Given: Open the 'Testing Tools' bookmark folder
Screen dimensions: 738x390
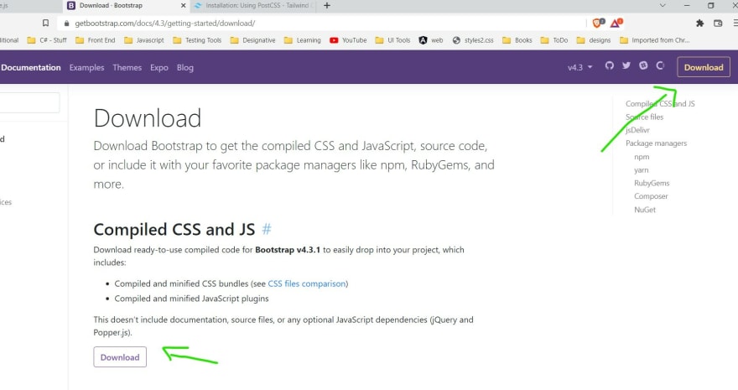Looking at the screenshot, I should 197,40.
